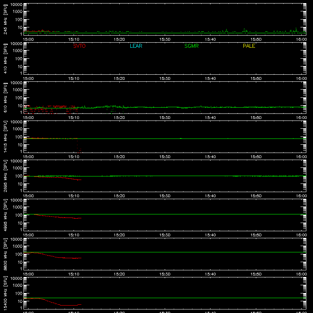
Task: Click 16:00 time label below 4995 MHz panel
Action: [x=301, y=235]
